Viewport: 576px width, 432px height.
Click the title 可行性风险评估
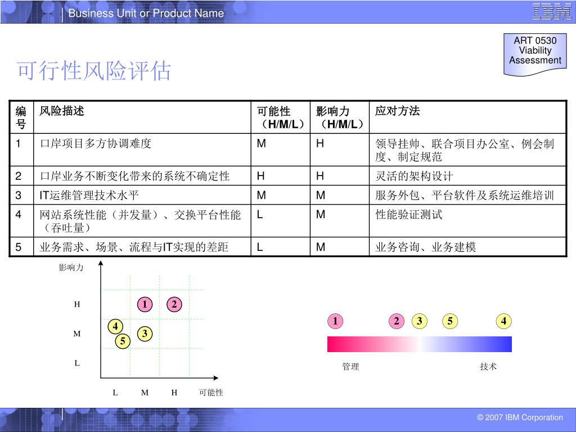[94, 70]
